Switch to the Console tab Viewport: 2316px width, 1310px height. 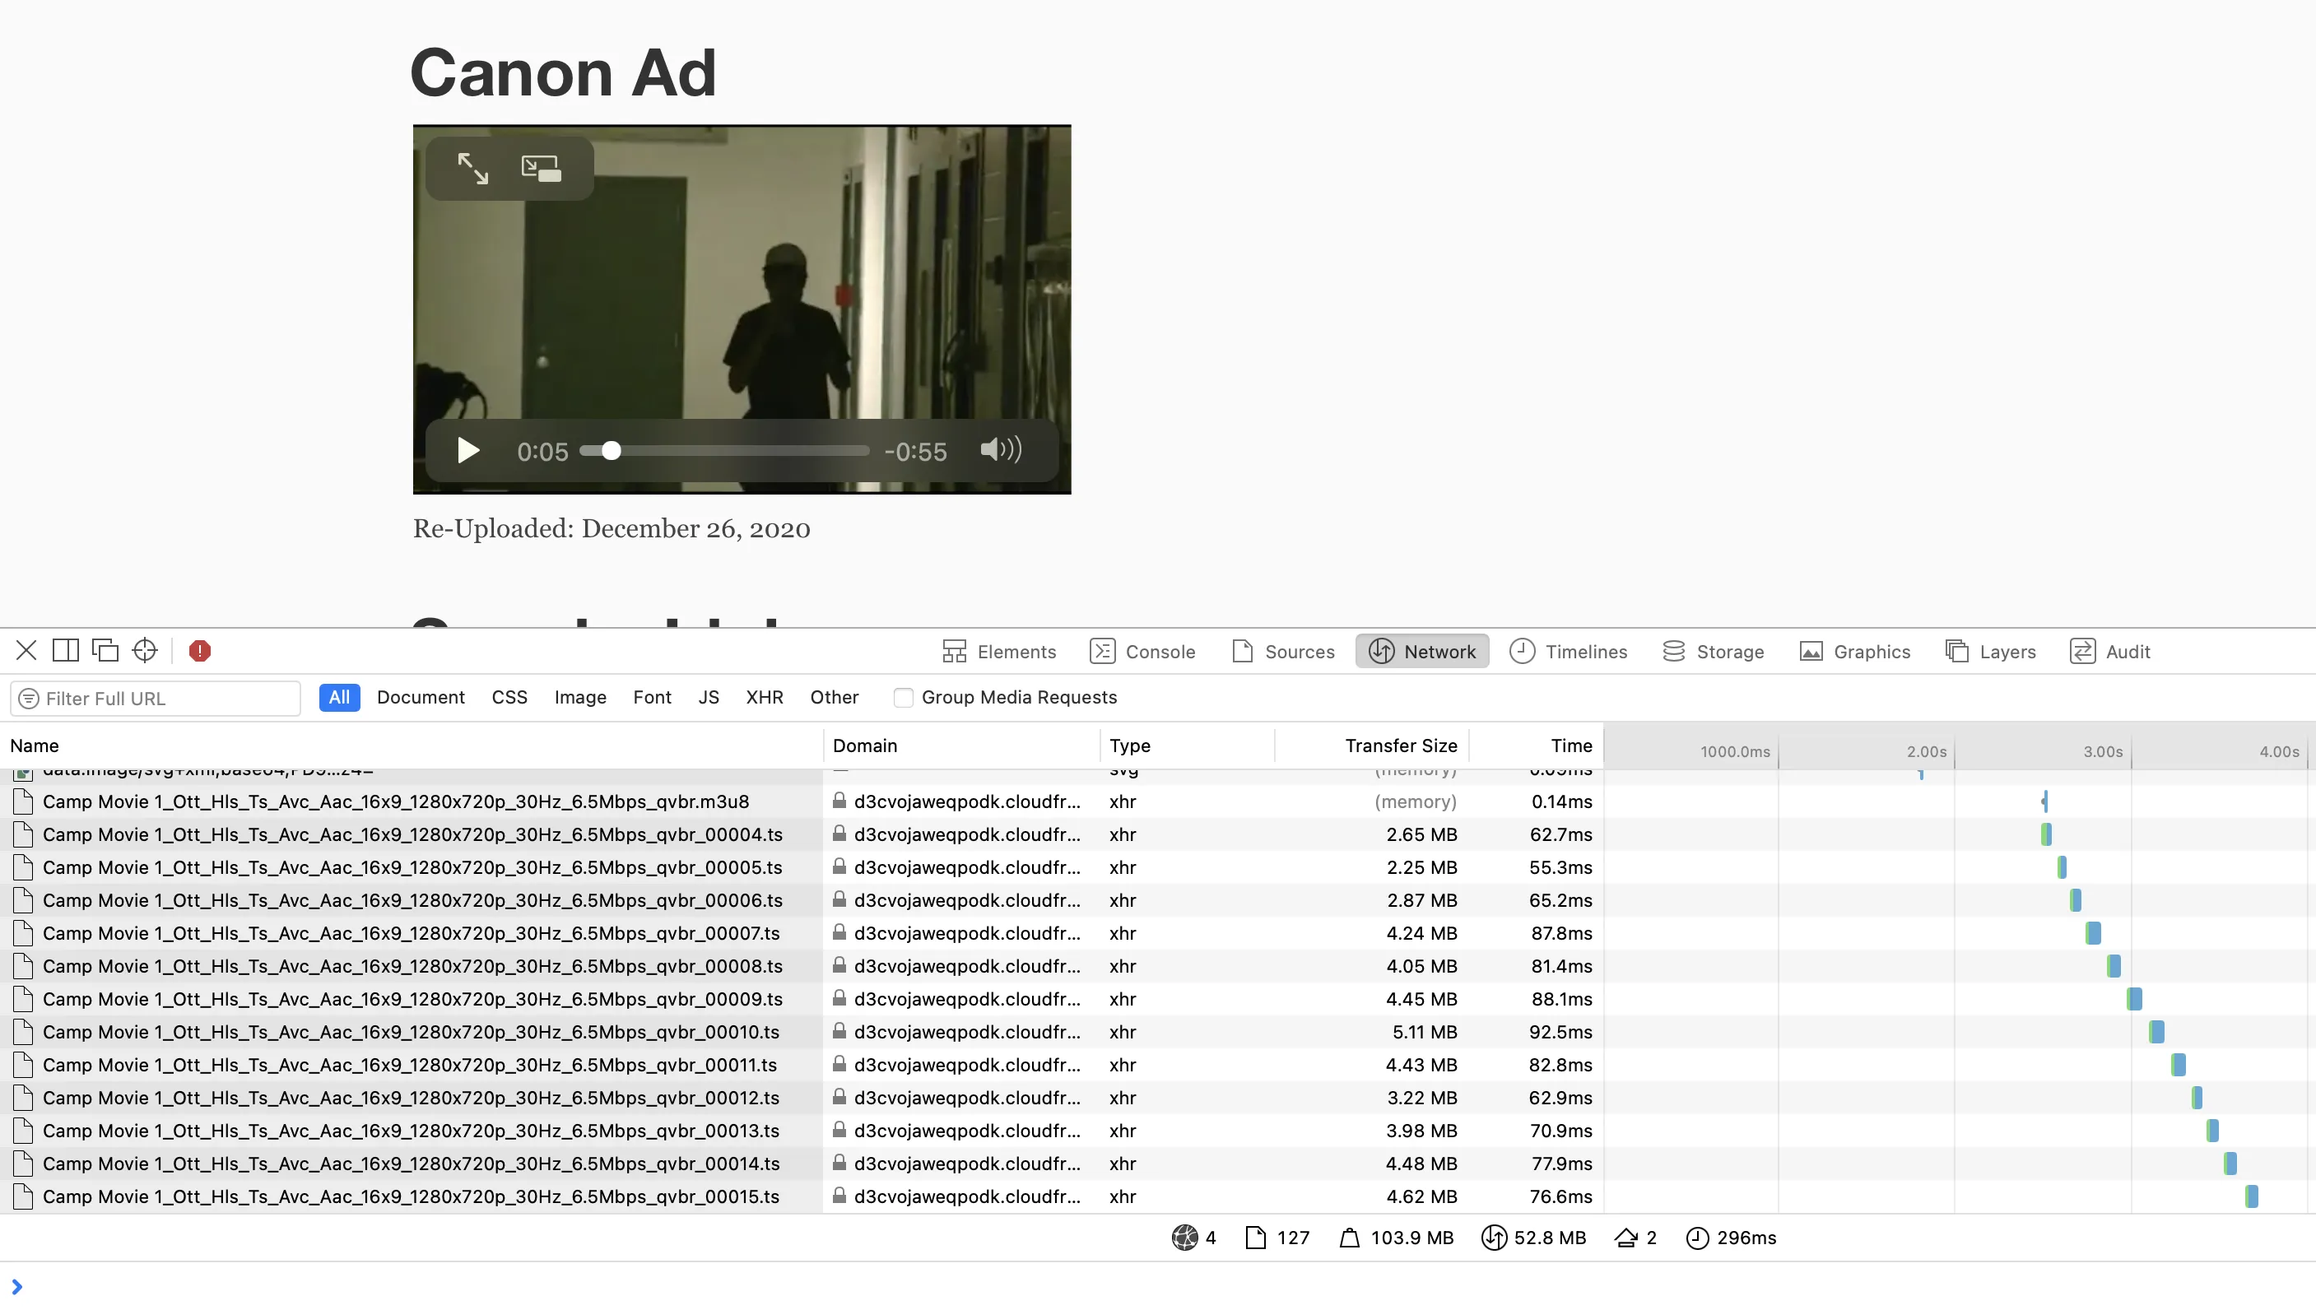pos(1142,652)
